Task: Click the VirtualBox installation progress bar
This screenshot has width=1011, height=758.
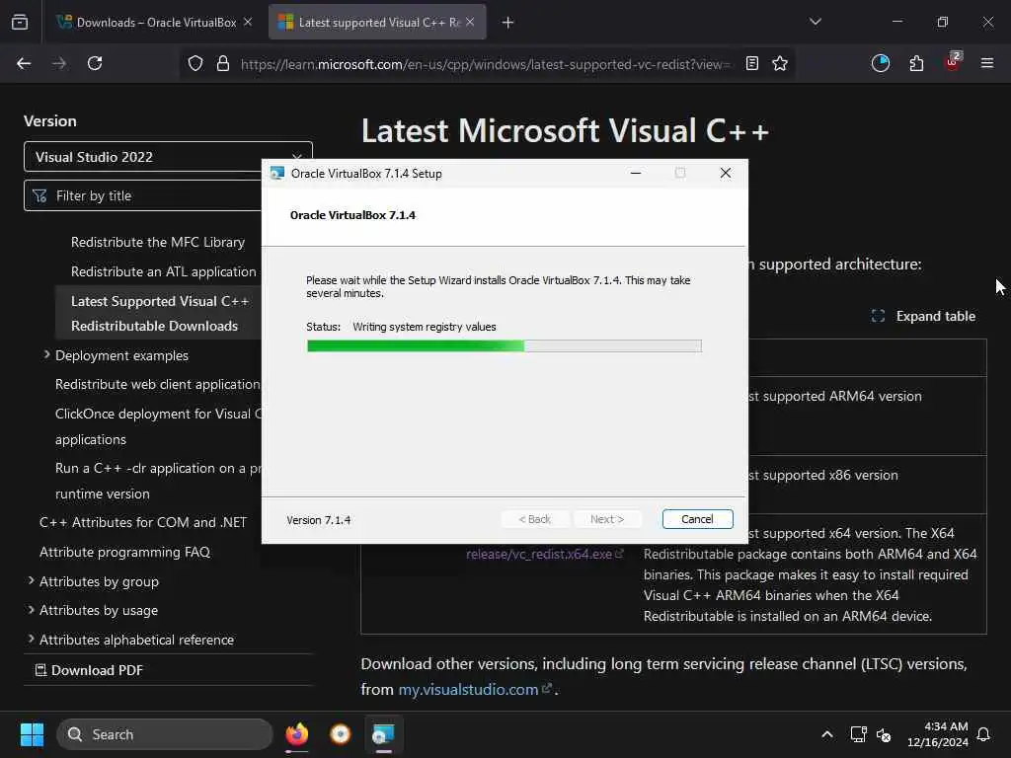Action: point(505,346)
